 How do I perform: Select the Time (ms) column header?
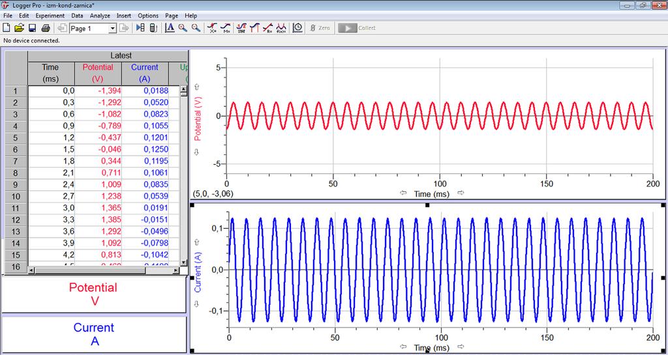point(51,73)
